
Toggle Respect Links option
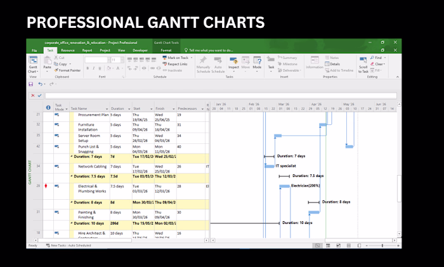[x=175, y=64]
